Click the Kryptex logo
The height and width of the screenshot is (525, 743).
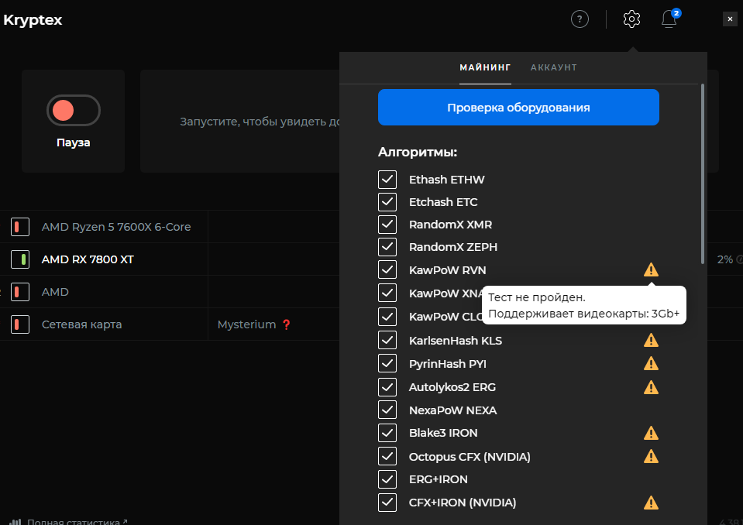tap(33, 20)
